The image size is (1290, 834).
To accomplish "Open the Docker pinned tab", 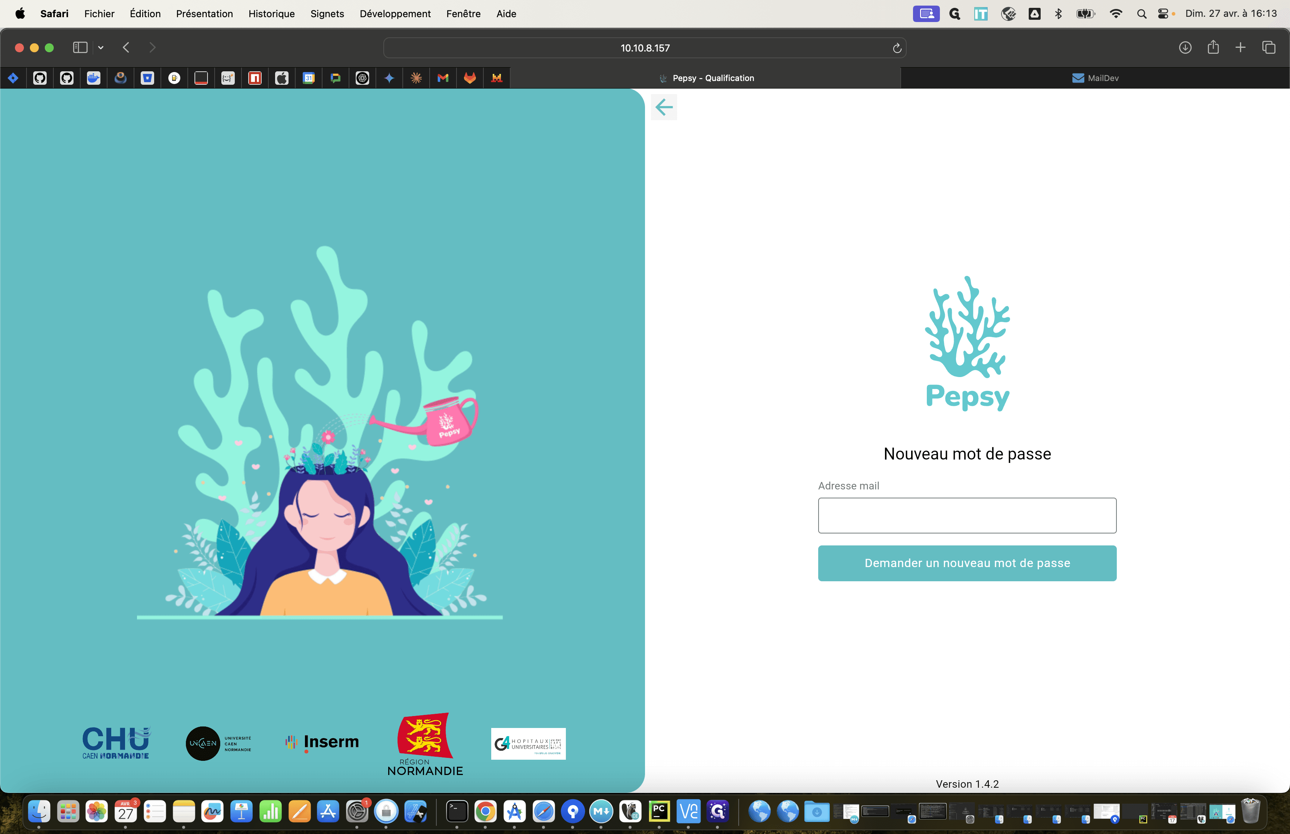I will 94,78.
